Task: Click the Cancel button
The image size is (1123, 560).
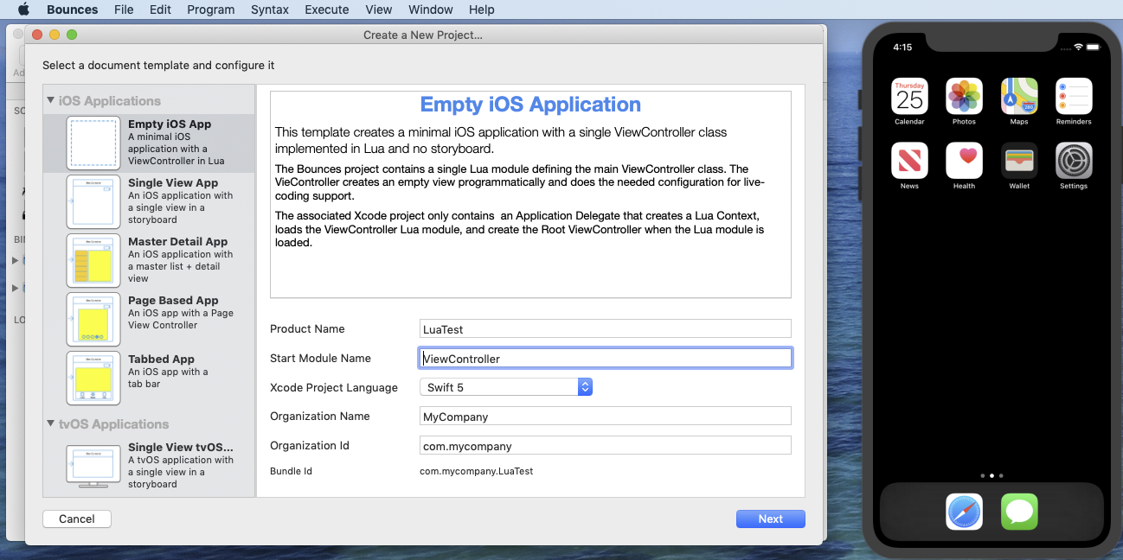Action: (77, 519)
